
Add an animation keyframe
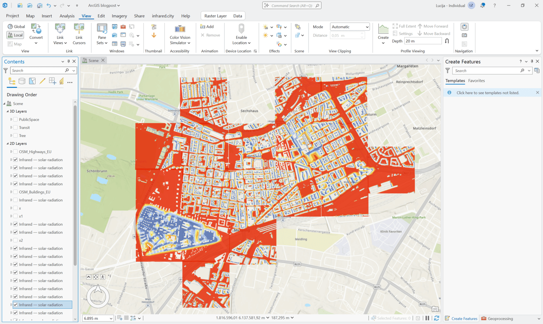207,27
